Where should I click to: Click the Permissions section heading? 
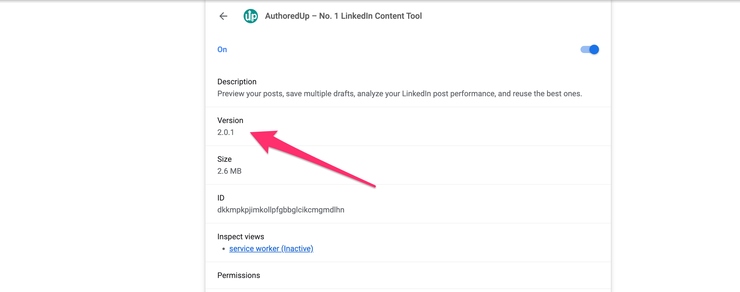pyautogui.click(x=239, y=275)
